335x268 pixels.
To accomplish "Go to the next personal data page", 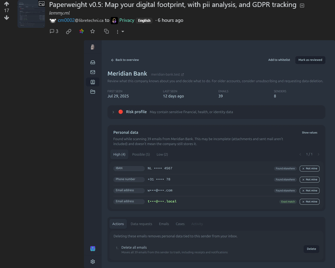I will tap(319, 154).
